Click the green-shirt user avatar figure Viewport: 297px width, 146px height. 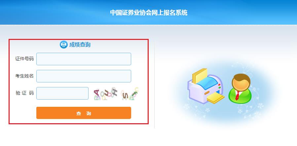click(x=240, y=89)
